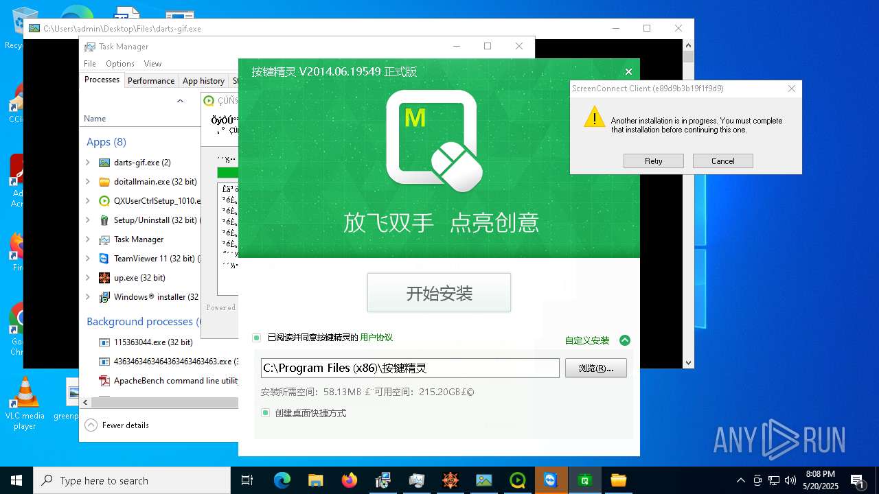
Task: Click the Setup/Uninstall trash can icon
Action: [x=104, y=220]
